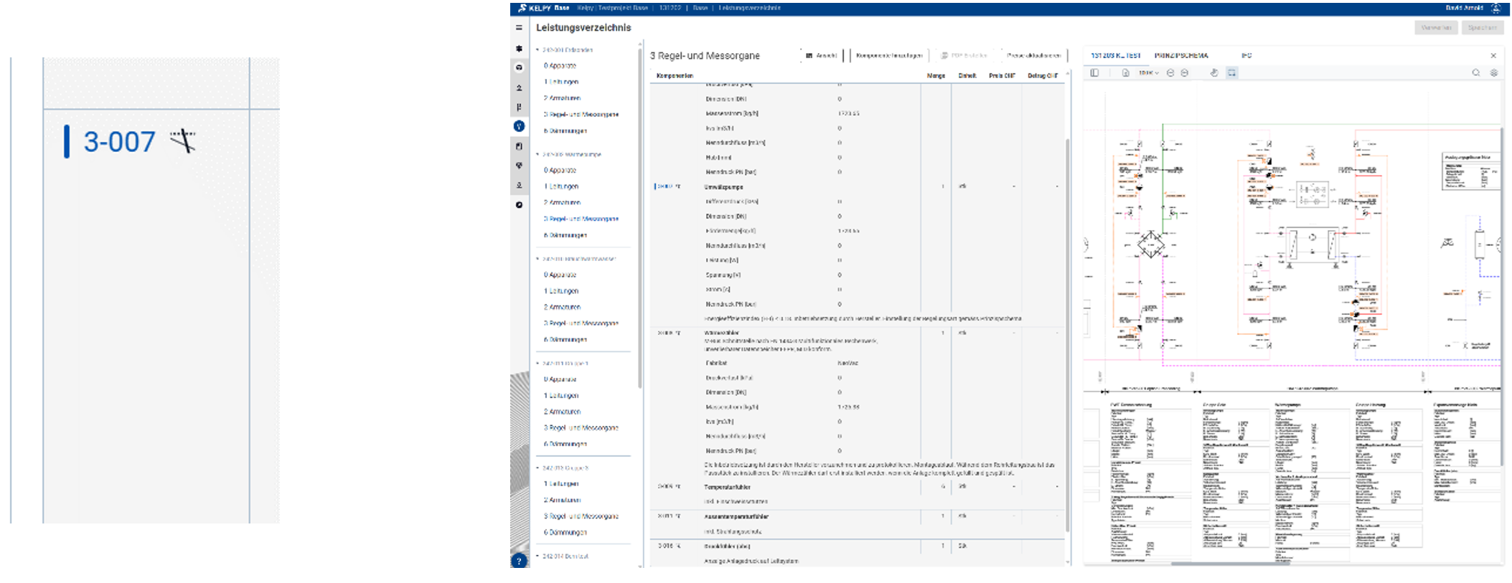
Task: Switch to the IFC tab
Action: (1246, 55)
